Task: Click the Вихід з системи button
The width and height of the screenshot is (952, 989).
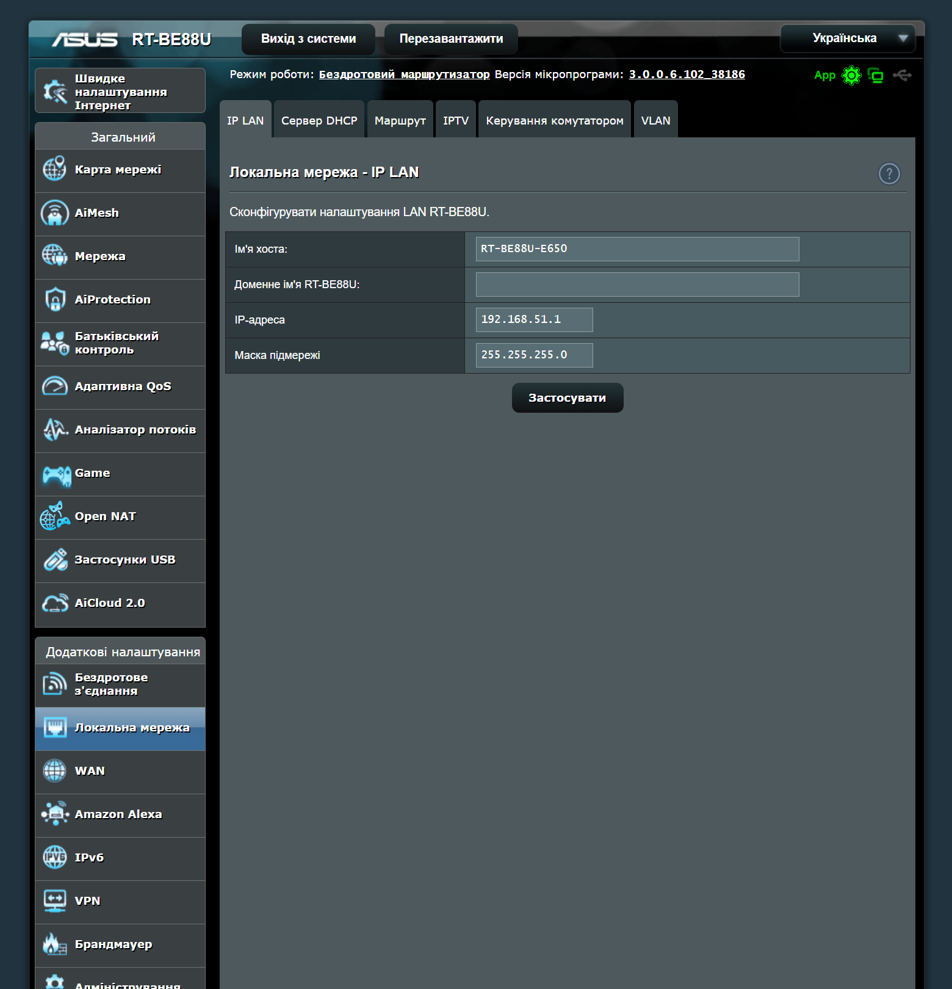Action: click(x=308, y=38)
